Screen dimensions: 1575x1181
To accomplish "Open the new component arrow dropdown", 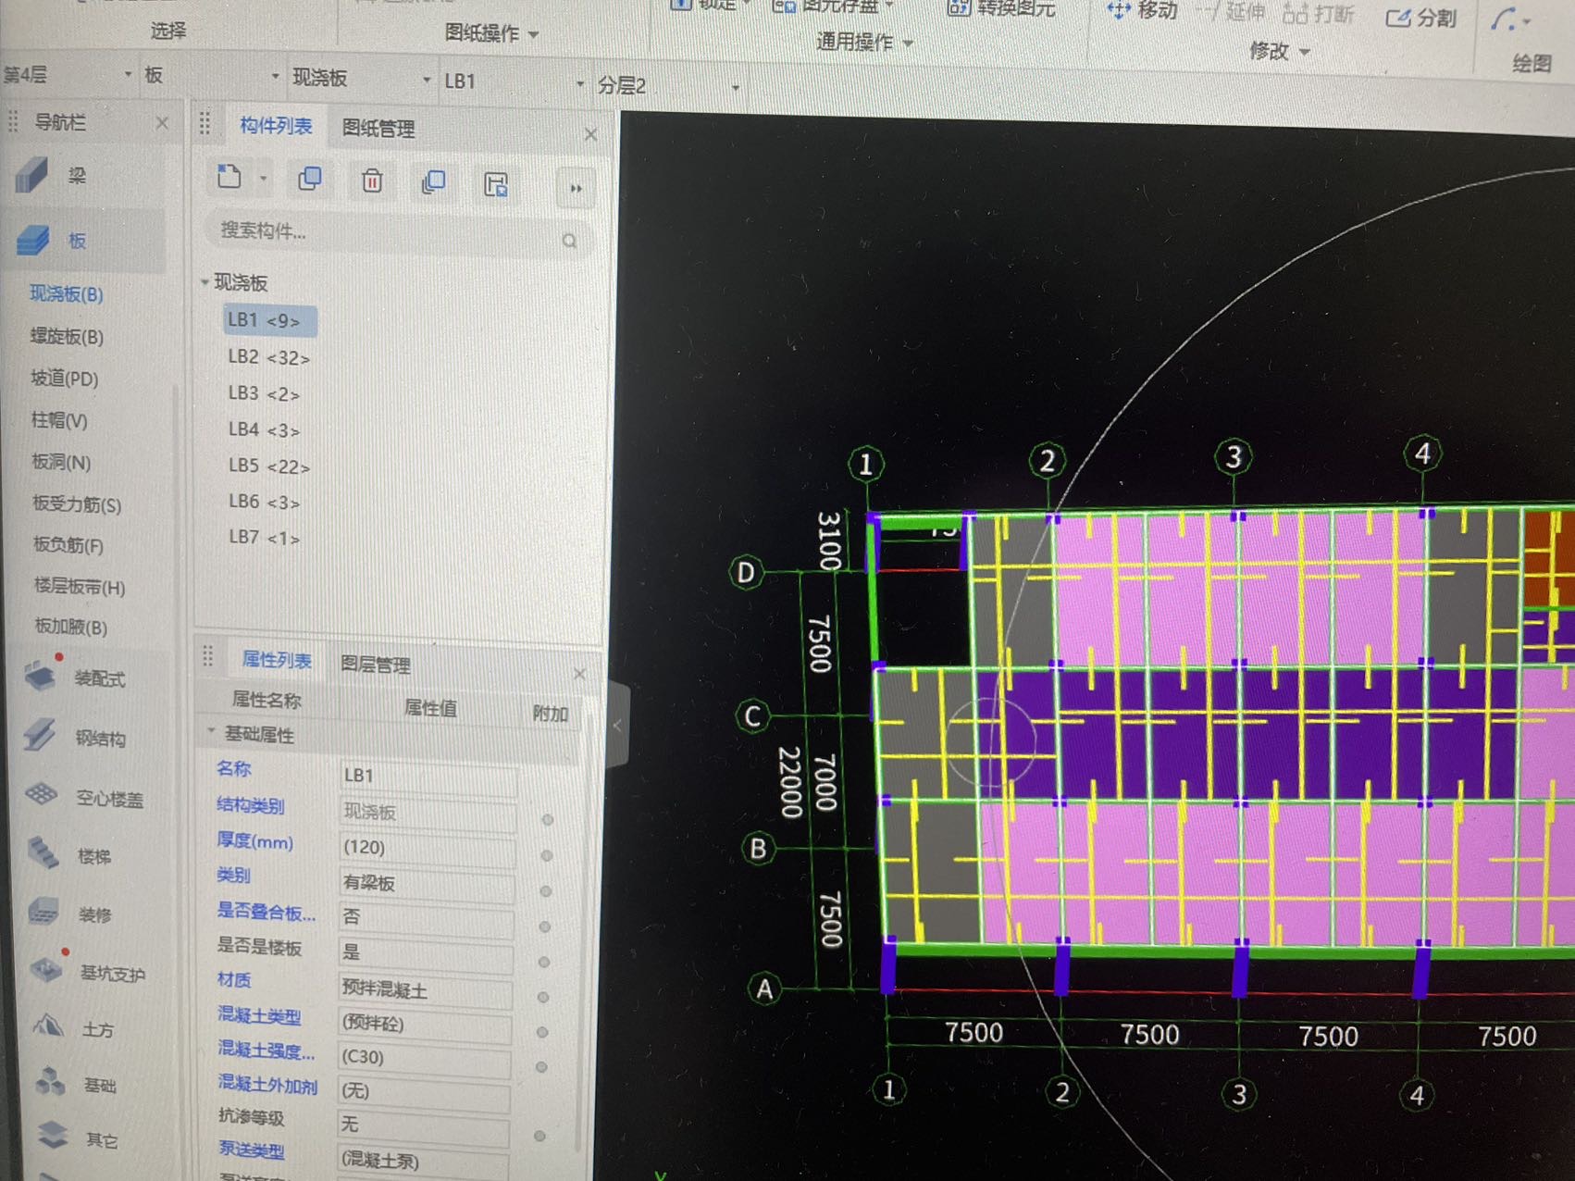I will pyautogui.click(x=263, y=179).
